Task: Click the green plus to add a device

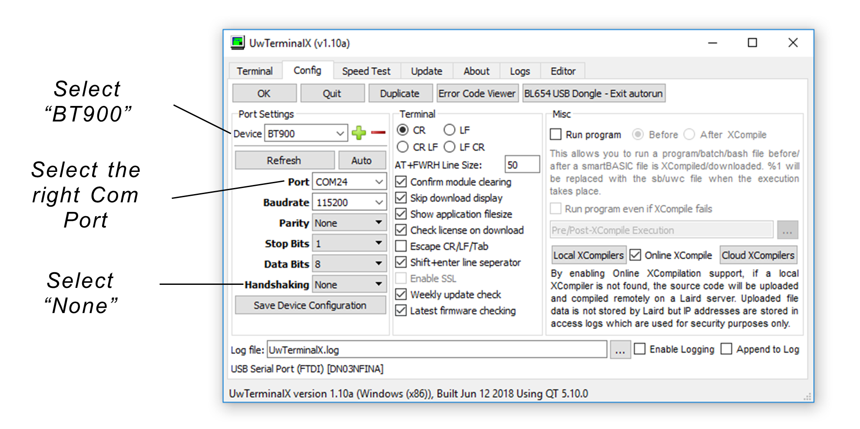Action: [359, 133]
